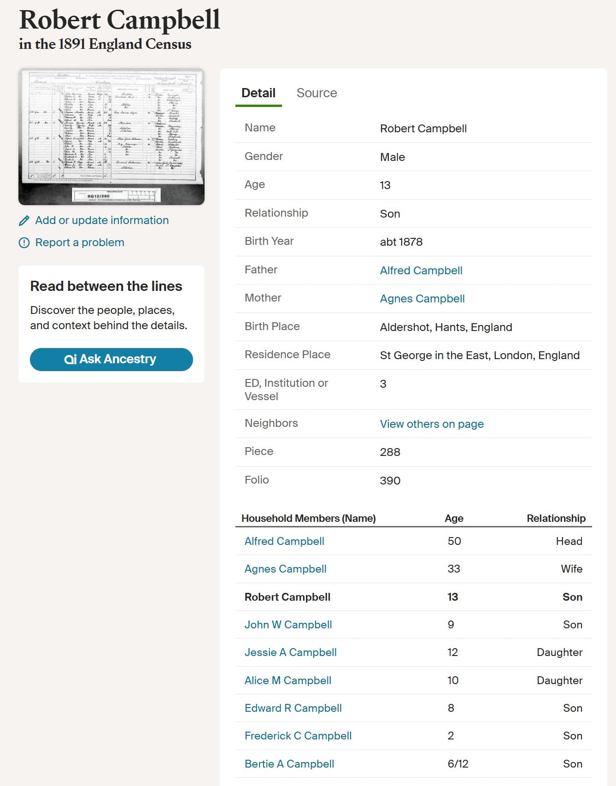The height and width of the screenshot is (786, 616).
Task: Click residence value St George in the East
Action: [480, 355]
